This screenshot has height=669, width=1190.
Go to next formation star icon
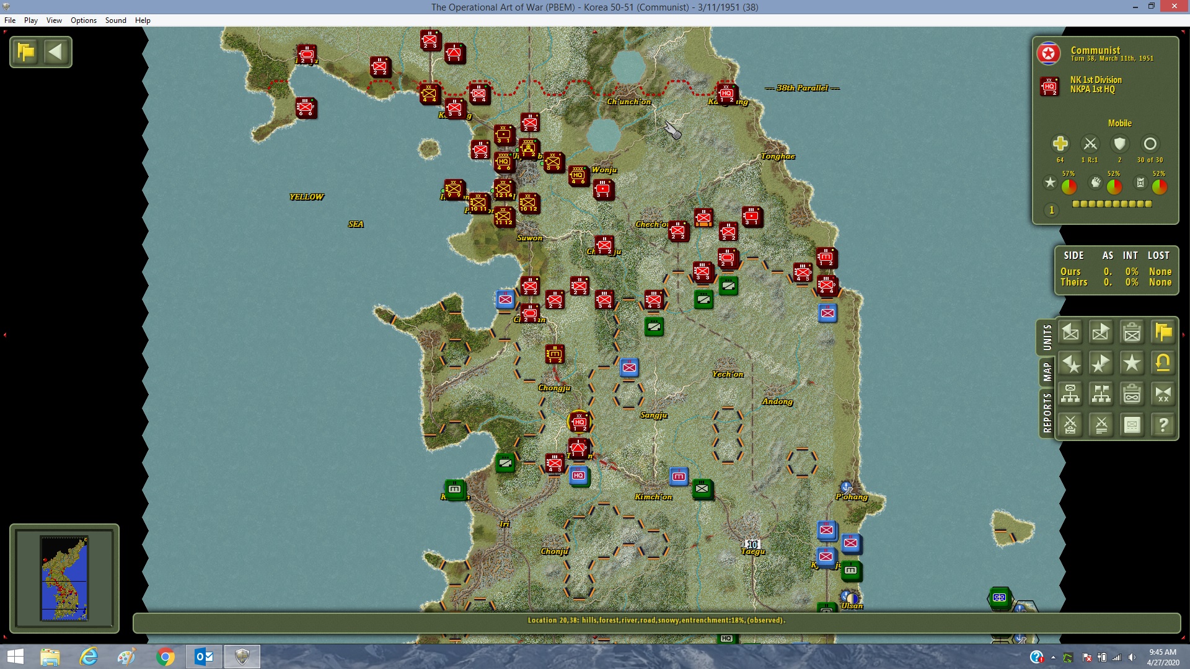tap(1101, 364)
